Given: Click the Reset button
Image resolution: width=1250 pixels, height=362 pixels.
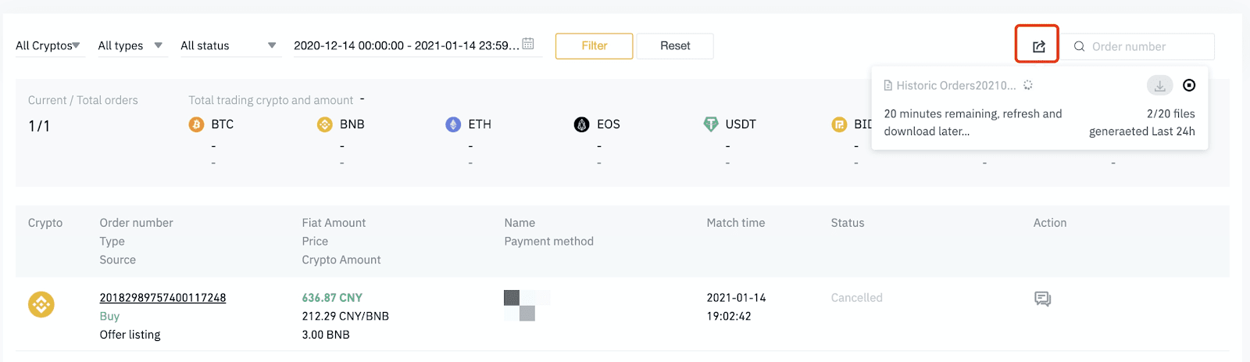Looking at the screenshot, I should point(675,46).
